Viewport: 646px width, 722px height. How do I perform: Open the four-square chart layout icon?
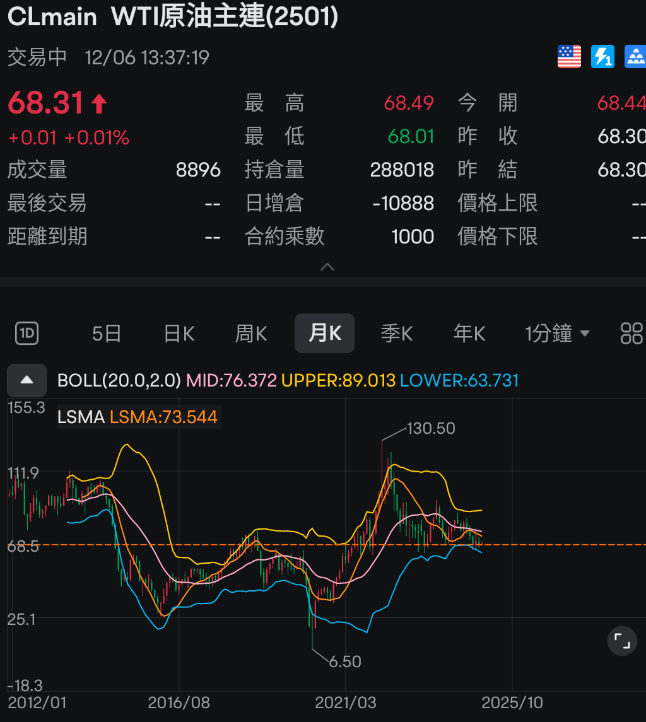click(631, 333)
